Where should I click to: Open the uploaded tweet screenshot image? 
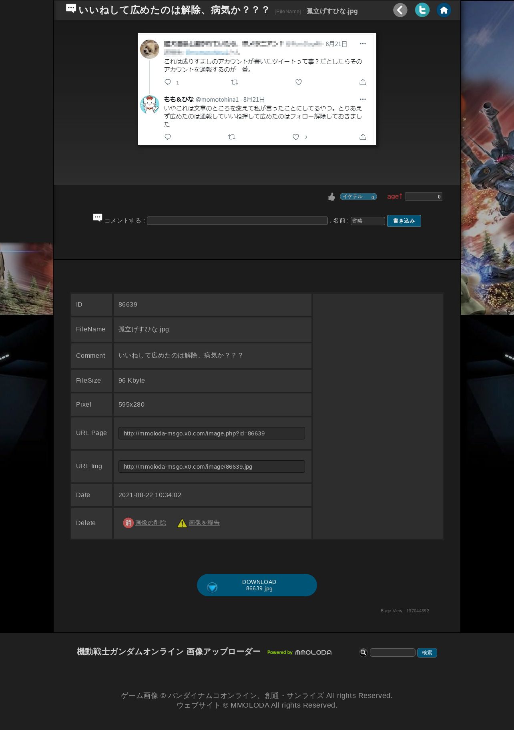point(257,89)
